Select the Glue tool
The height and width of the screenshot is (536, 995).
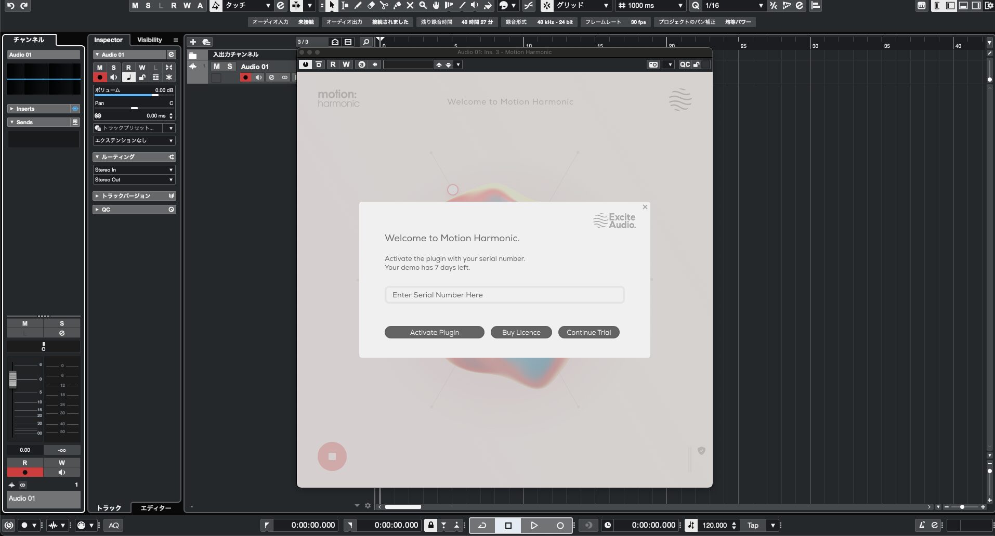pos(397,6)
